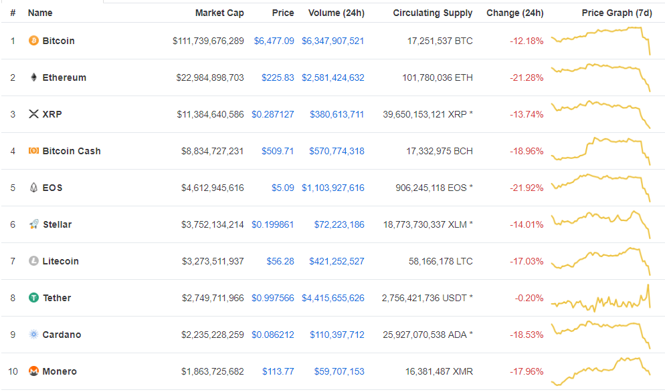Click the orange Bitcoin logo icon

[x=33, y=41]
